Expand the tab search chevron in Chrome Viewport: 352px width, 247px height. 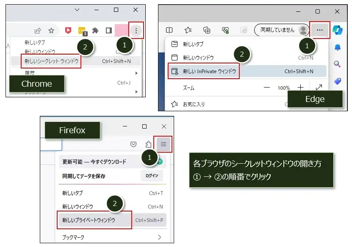pos(77,10)
